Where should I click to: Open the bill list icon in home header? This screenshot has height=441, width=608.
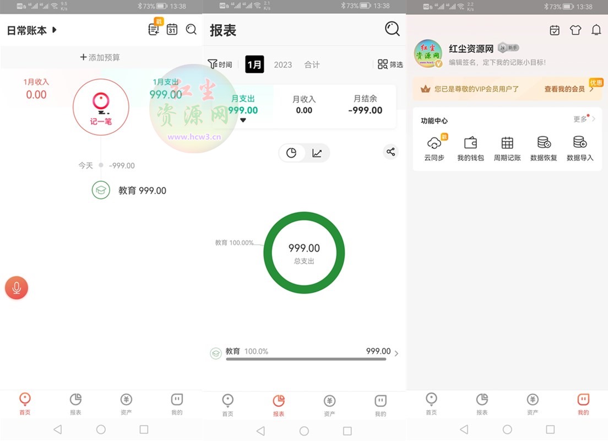pos(154,30)
